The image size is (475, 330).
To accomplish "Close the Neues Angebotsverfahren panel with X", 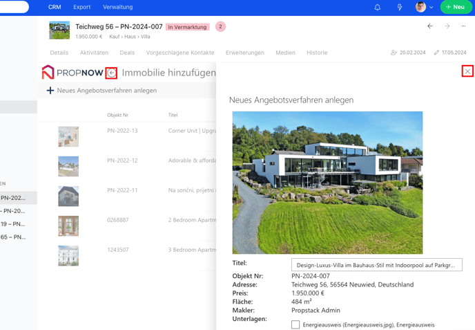I will point(467,71).
